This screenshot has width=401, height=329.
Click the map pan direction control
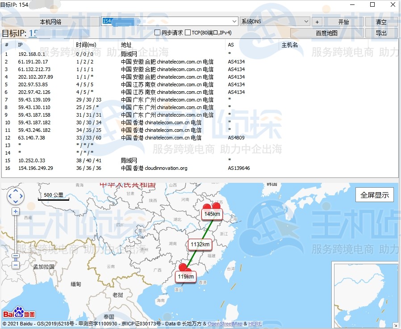point(16,196)
